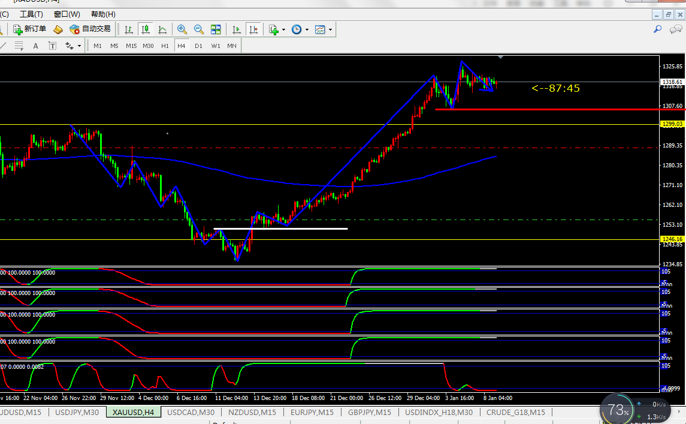This screenshot has width=686, height=424.
Task: Switch to the XAUUSD,H4 chart tab
Action: tap(134, 412)
